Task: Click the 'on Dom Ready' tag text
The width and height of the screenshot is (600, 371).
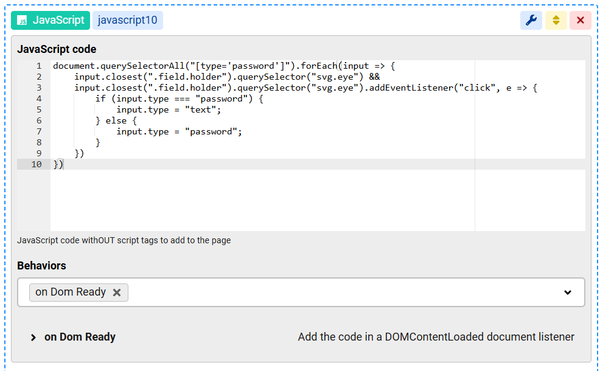Action: tap(71, 293)
